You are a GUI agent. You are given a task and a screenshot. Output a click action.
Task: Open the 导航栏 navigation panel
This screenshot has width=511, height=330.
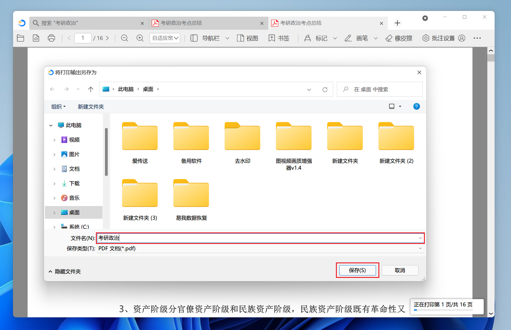(x=205, y=38)
